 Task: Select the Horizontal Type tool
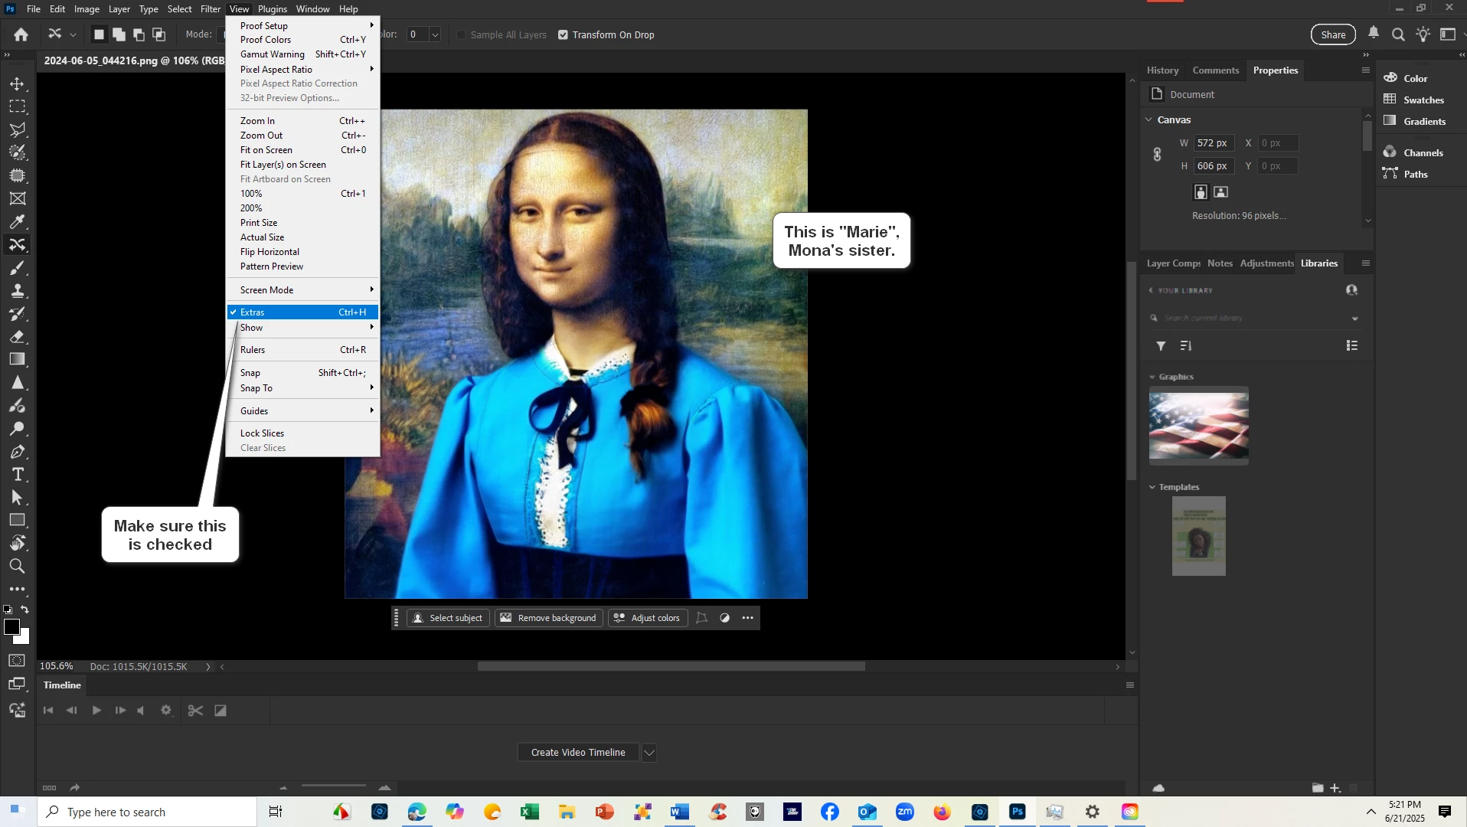(x=18, y=475)
